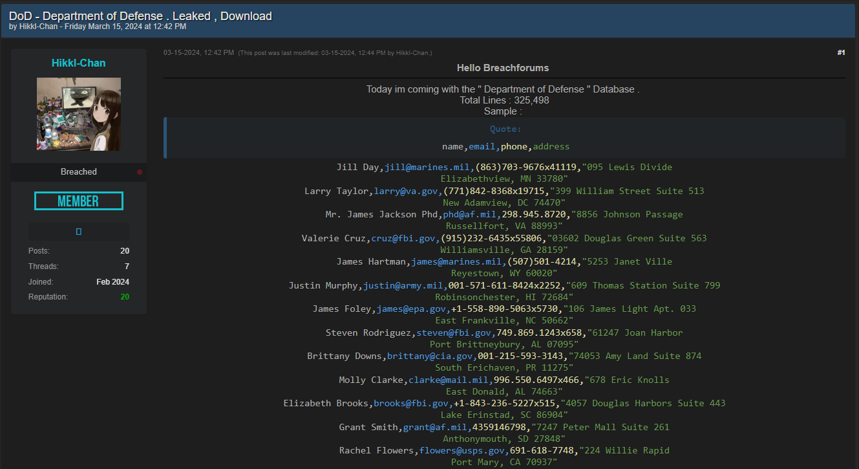
Task: Click the 'address' column in quote header
Action: [551, 147]
